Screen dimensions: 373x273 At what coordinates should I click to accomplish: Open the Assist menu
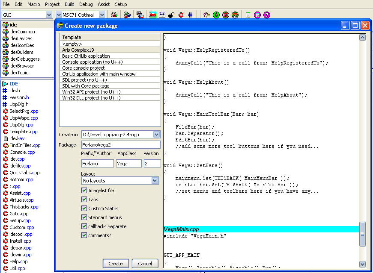click(104, 4)
